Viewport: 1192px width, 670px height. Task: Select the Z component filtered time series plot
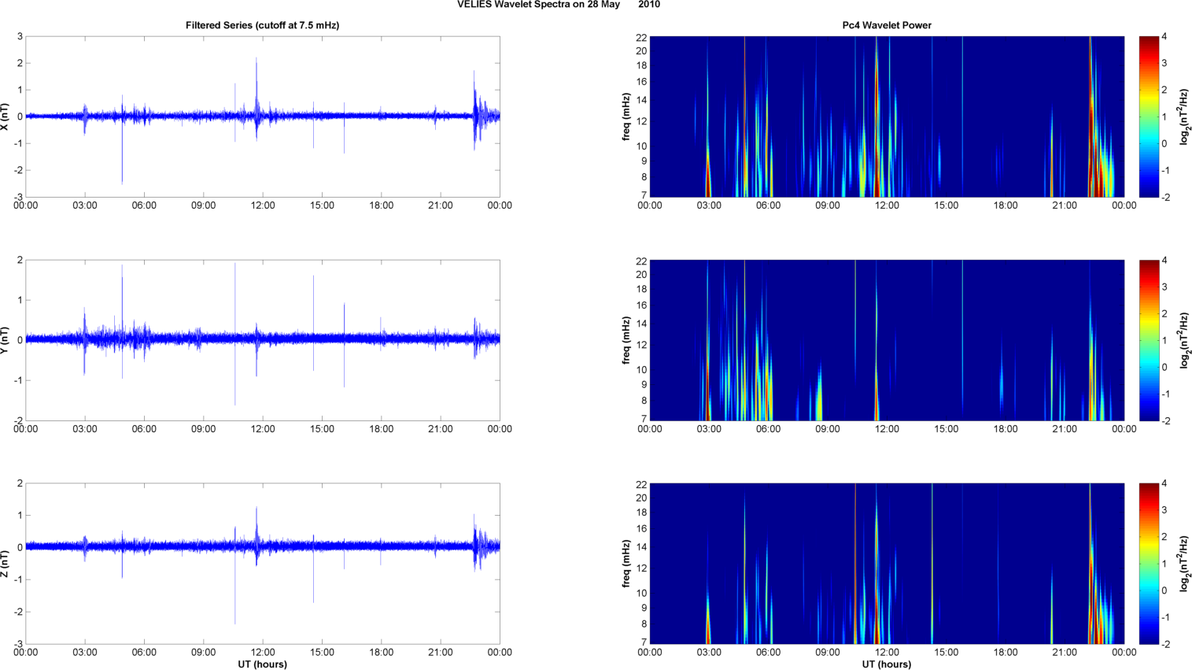coord(262,564)
